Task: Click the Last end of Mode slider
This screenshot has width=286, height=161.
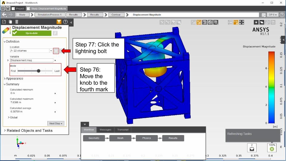Action: (57, 71)
